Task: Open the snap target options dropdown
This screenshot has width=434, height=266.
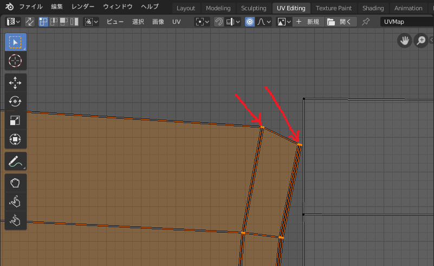Action: click(x=233, y=22)
